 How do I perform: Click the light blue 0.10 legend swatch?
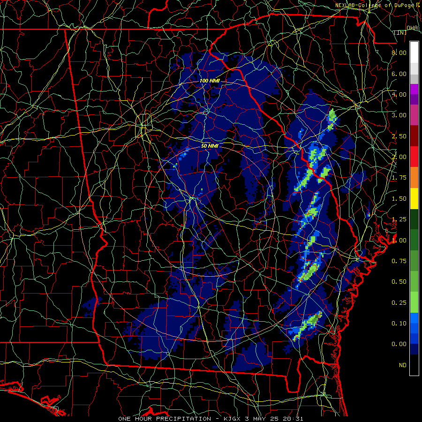pyautogui.click(x=414, y=318)
